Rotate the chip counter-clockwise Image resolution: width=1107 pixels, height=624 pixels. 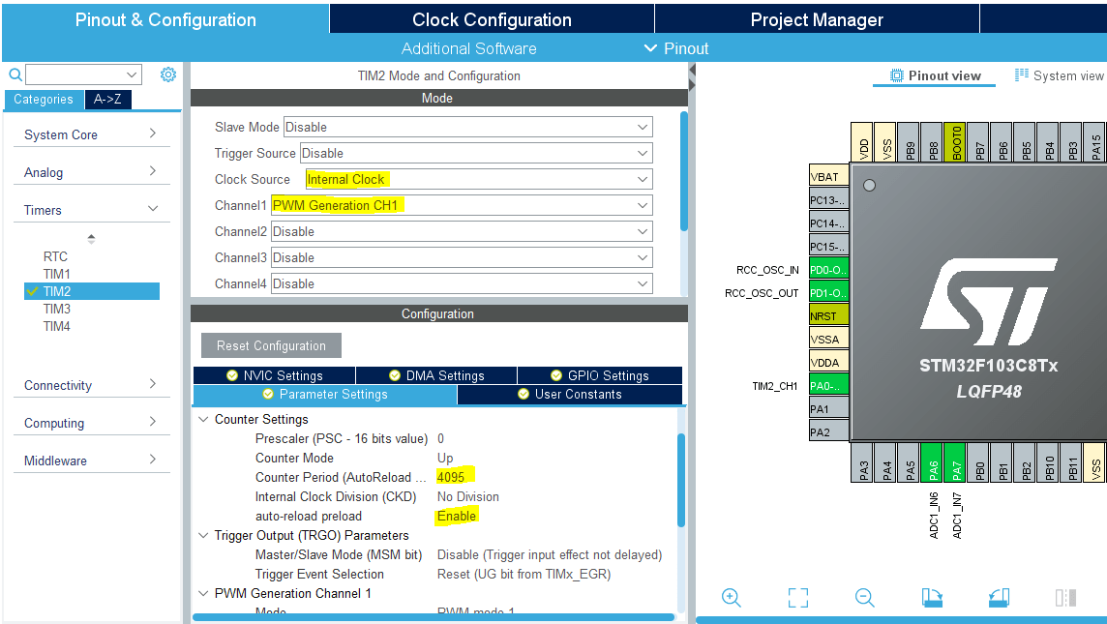pos(999,598)
